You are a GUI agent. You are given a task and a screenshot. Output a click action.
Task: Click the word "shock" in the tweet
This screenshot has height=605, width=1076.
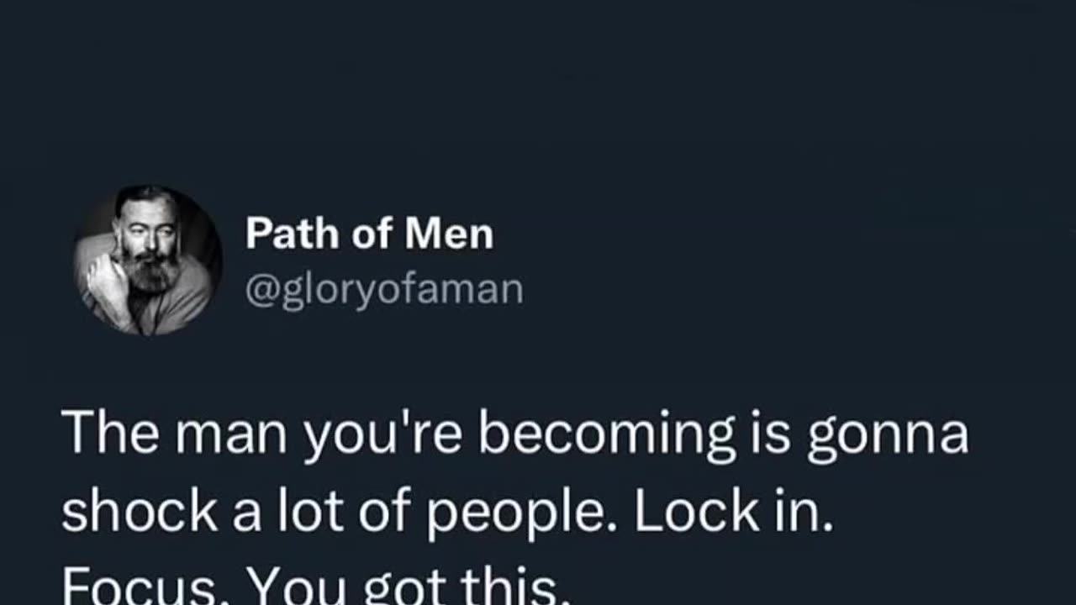tap(141, 514)
